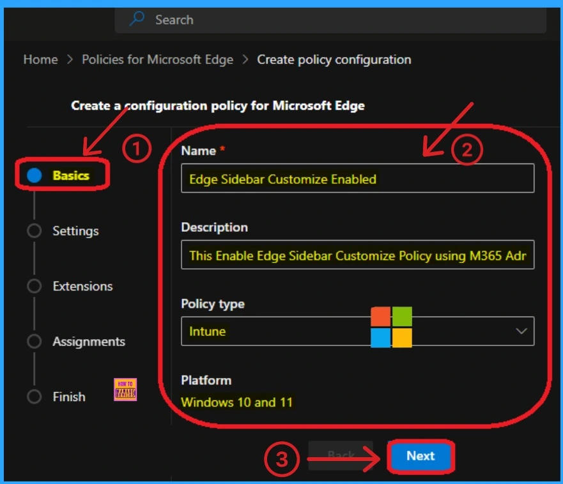Go to Home breadcrumb
The width and height of the screenshot is (563, 484).
pos(40,59)
